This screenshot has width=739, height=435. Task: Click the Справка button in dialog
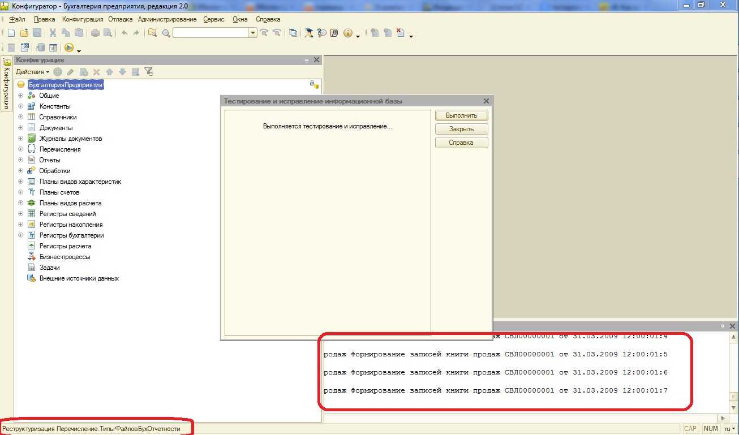(x=461, y=143)
